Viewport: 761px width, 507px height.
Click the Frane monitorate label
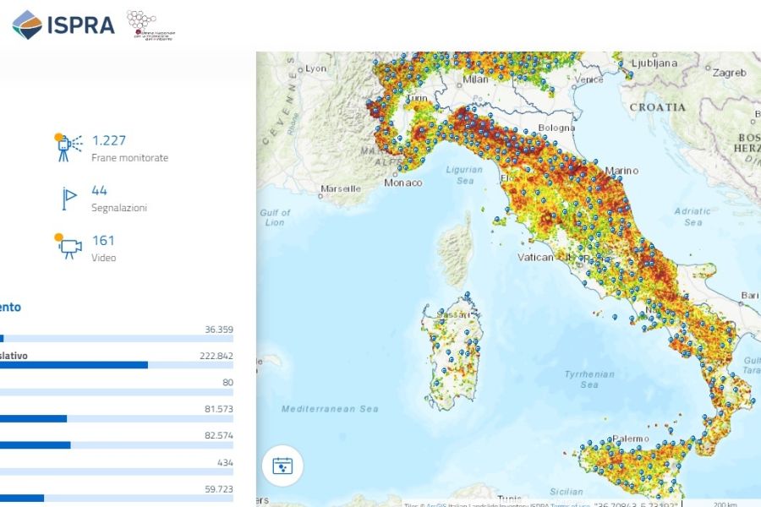(x=129, y=158)
